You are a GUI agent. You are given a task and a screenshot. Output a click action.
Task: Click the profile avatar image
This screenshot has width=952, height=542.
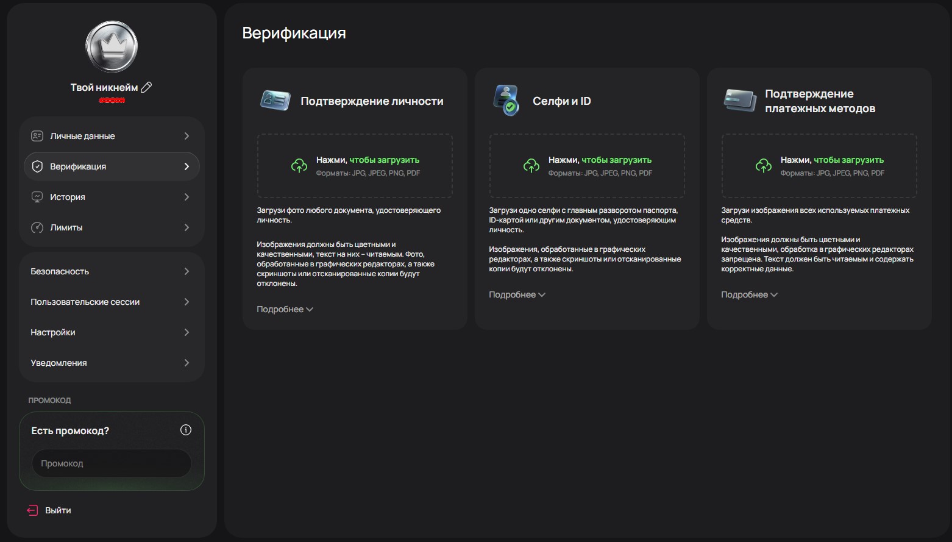[x=111, y=46]
